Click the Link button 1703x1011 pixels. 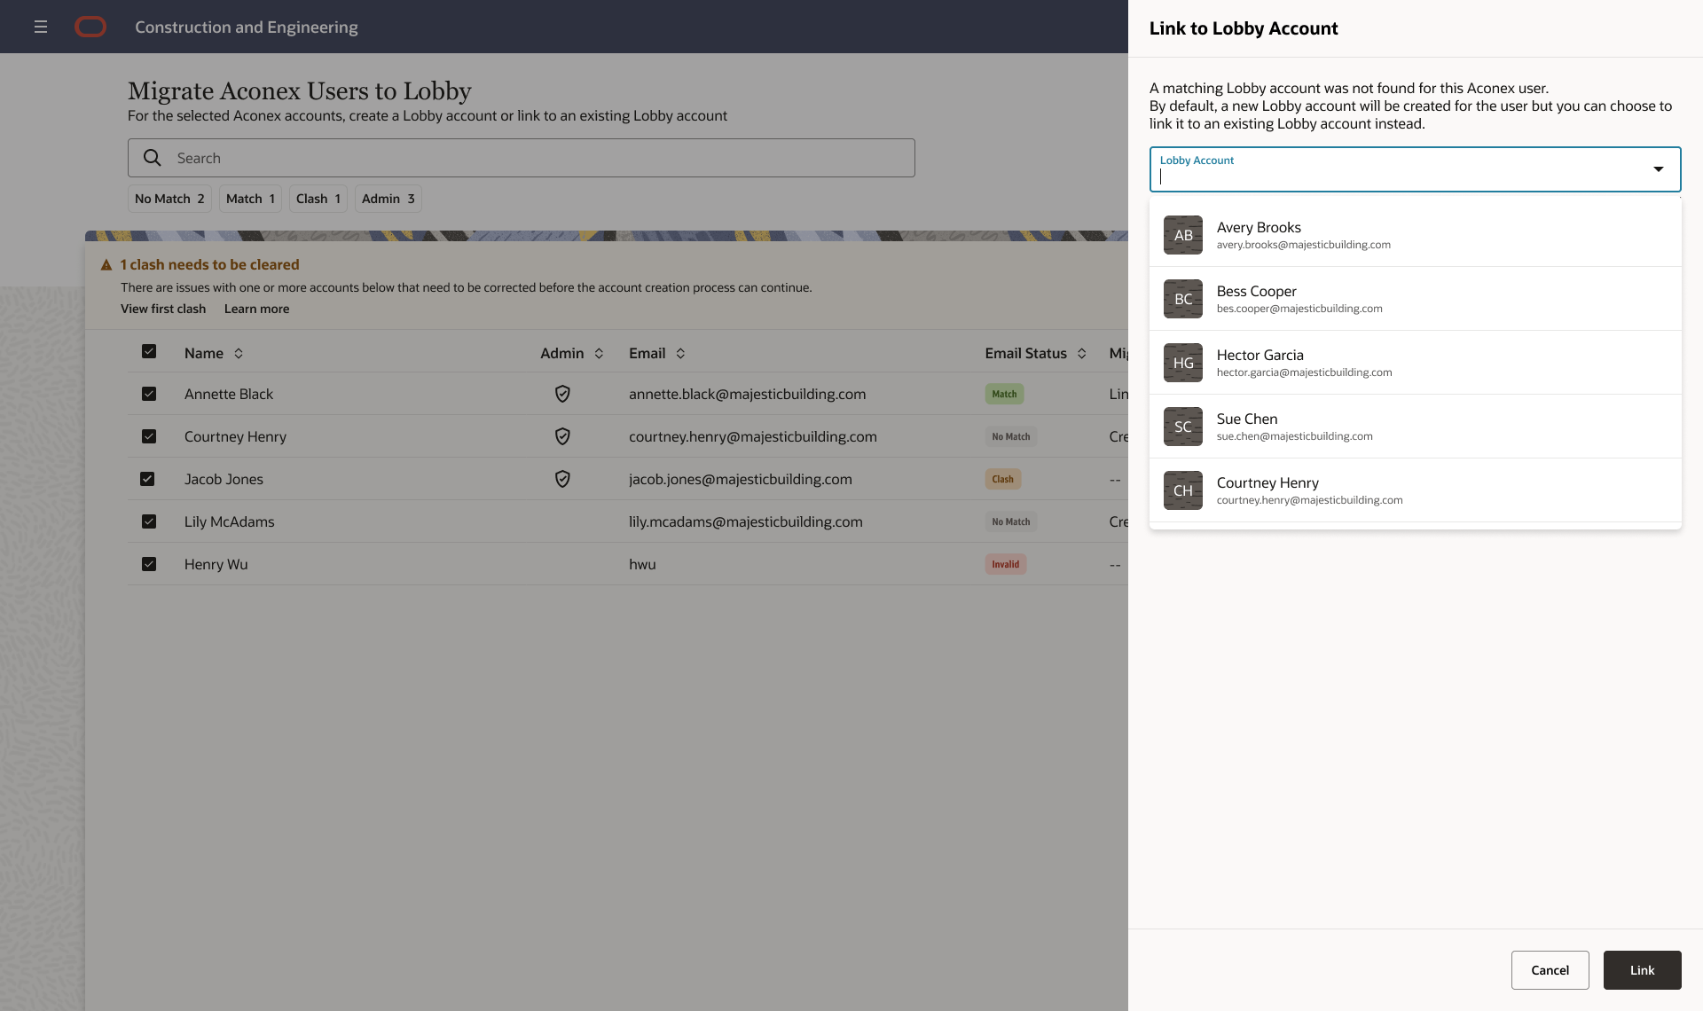[x=1642, y=970]
